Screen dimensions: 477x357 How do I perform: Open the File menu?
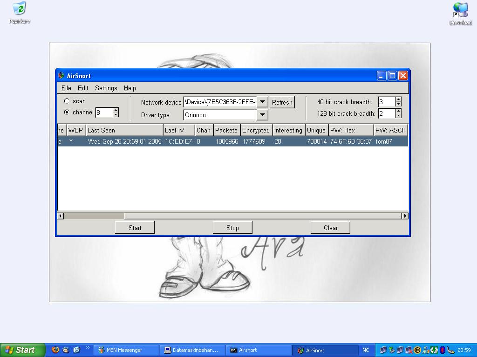point(66,88)
